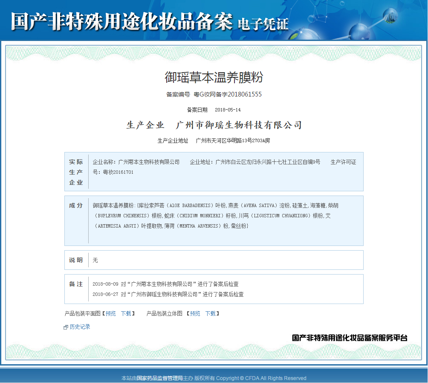Screen dimensions: 428x383
Task: Select the filing number 粤G妆网备字2018061555
Action: click(228, 94)
